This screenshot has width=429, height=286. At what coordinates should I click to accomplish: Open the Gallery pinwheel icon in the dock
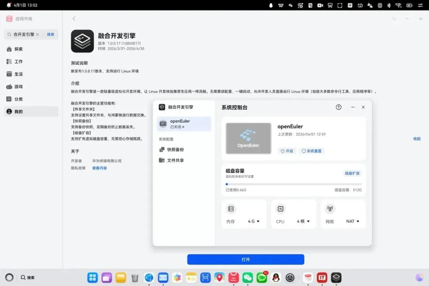coord(177,278)
